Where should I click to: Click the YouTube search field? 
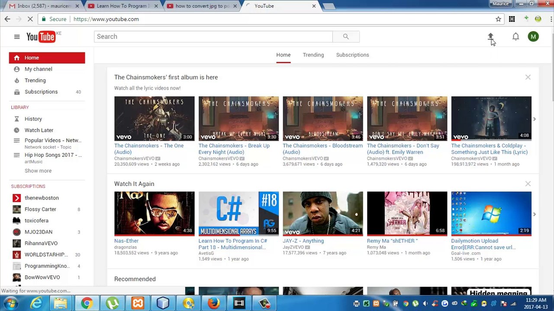click(213, 37)
